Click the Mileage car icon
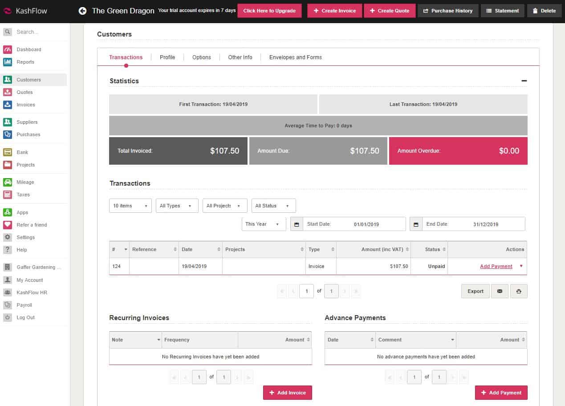 point(8,182)
